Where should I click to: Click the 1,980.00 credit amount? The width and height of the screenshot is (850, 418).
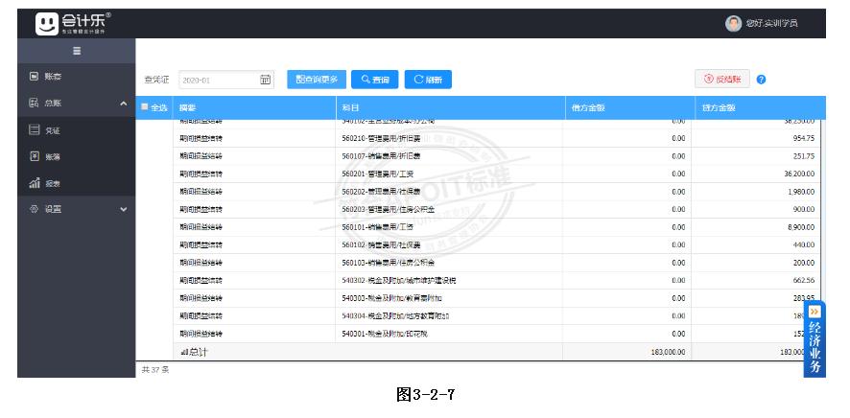click(x=801, y=192)
